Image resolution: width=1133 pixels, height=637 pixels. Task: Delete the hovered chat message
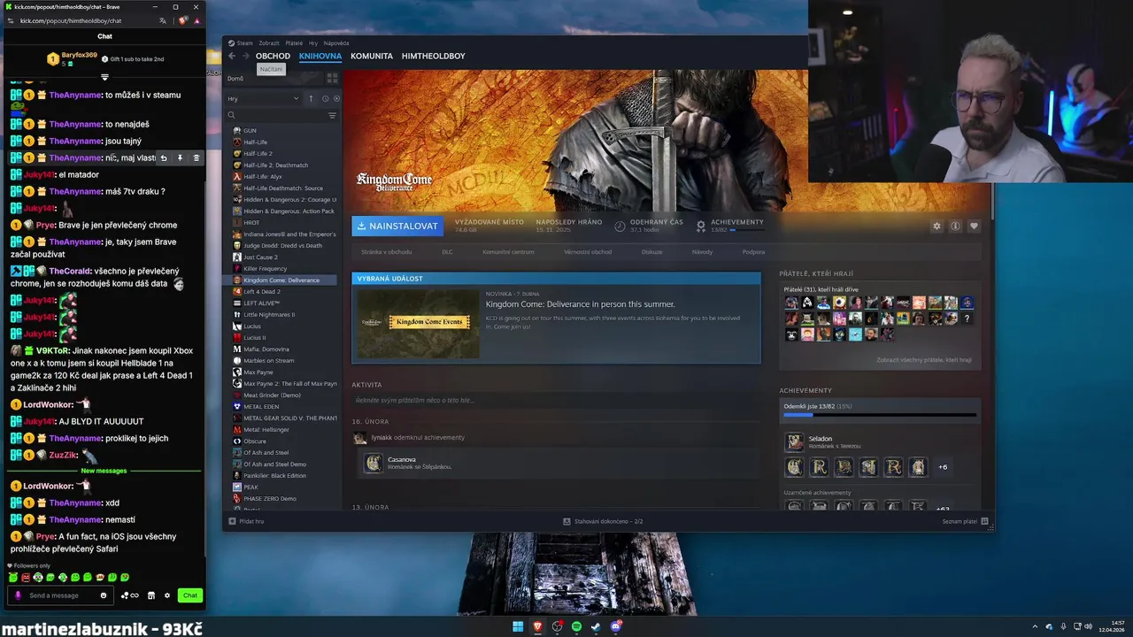tap(197, 157)
